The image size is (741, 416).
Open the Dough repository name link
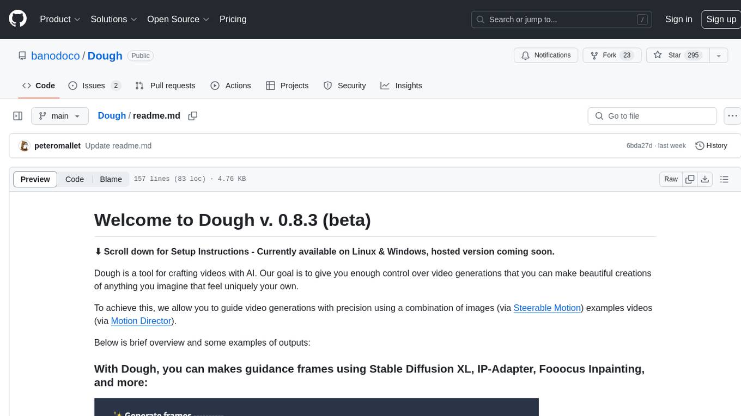pos(105,56)
